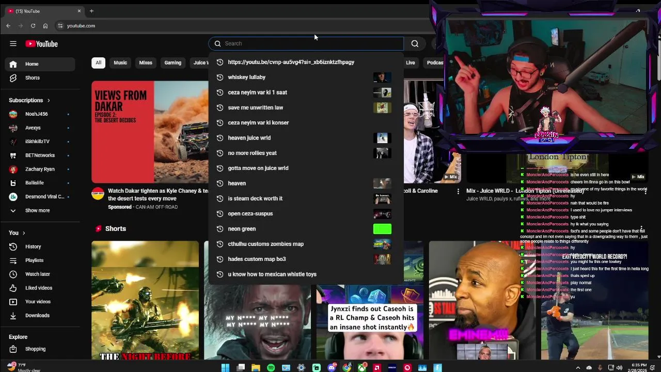
Task: Open video options menu beside Caroline title
Action: tap(458, 191)
